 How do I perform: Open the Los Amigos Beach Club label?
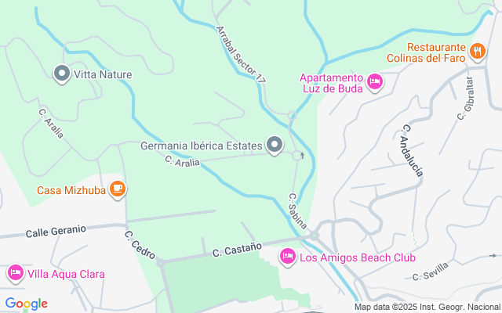coord(358,257)
